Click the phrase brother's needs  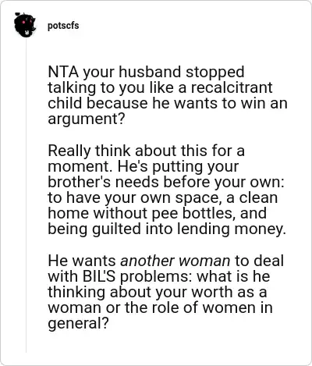103,182
